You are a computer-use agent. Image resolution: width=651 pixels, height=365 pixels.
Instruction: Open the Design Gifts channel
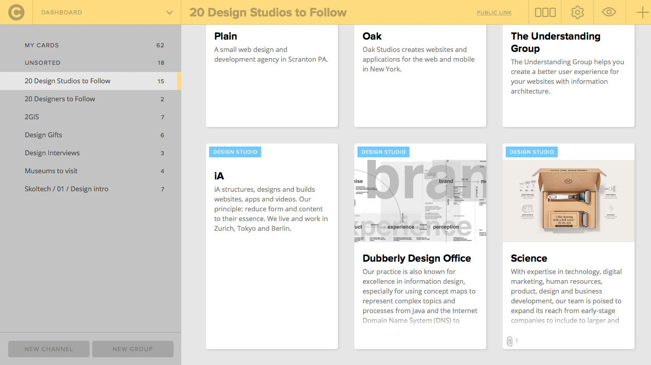coord(90,135)
